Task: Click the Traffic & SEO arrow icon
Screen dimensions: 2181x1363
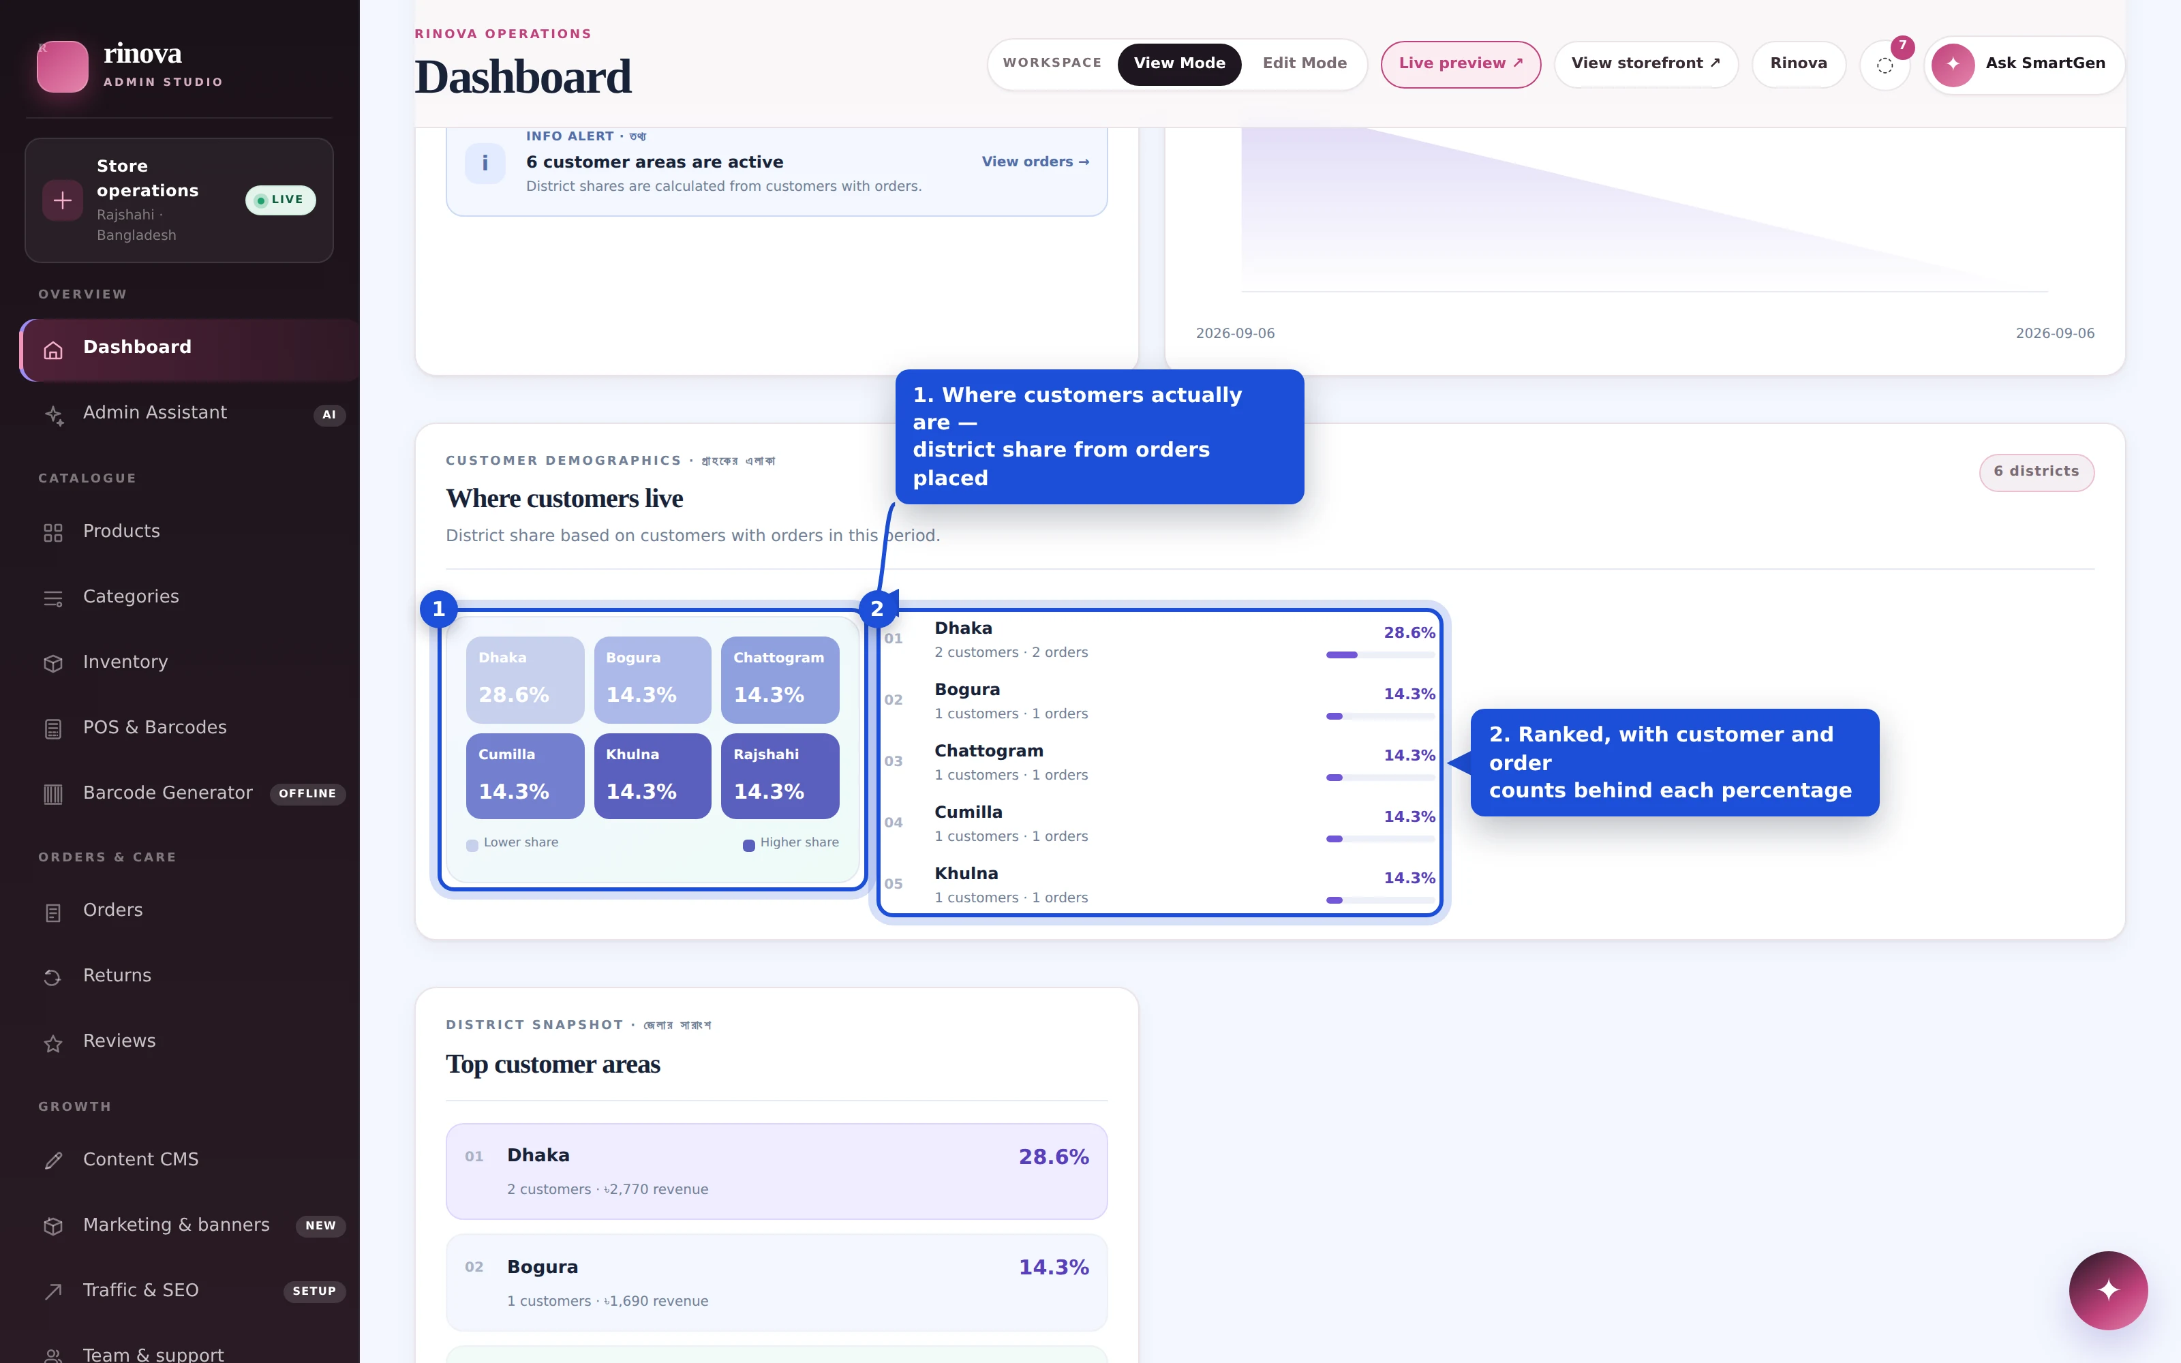Action: (x=53, y=1292)
